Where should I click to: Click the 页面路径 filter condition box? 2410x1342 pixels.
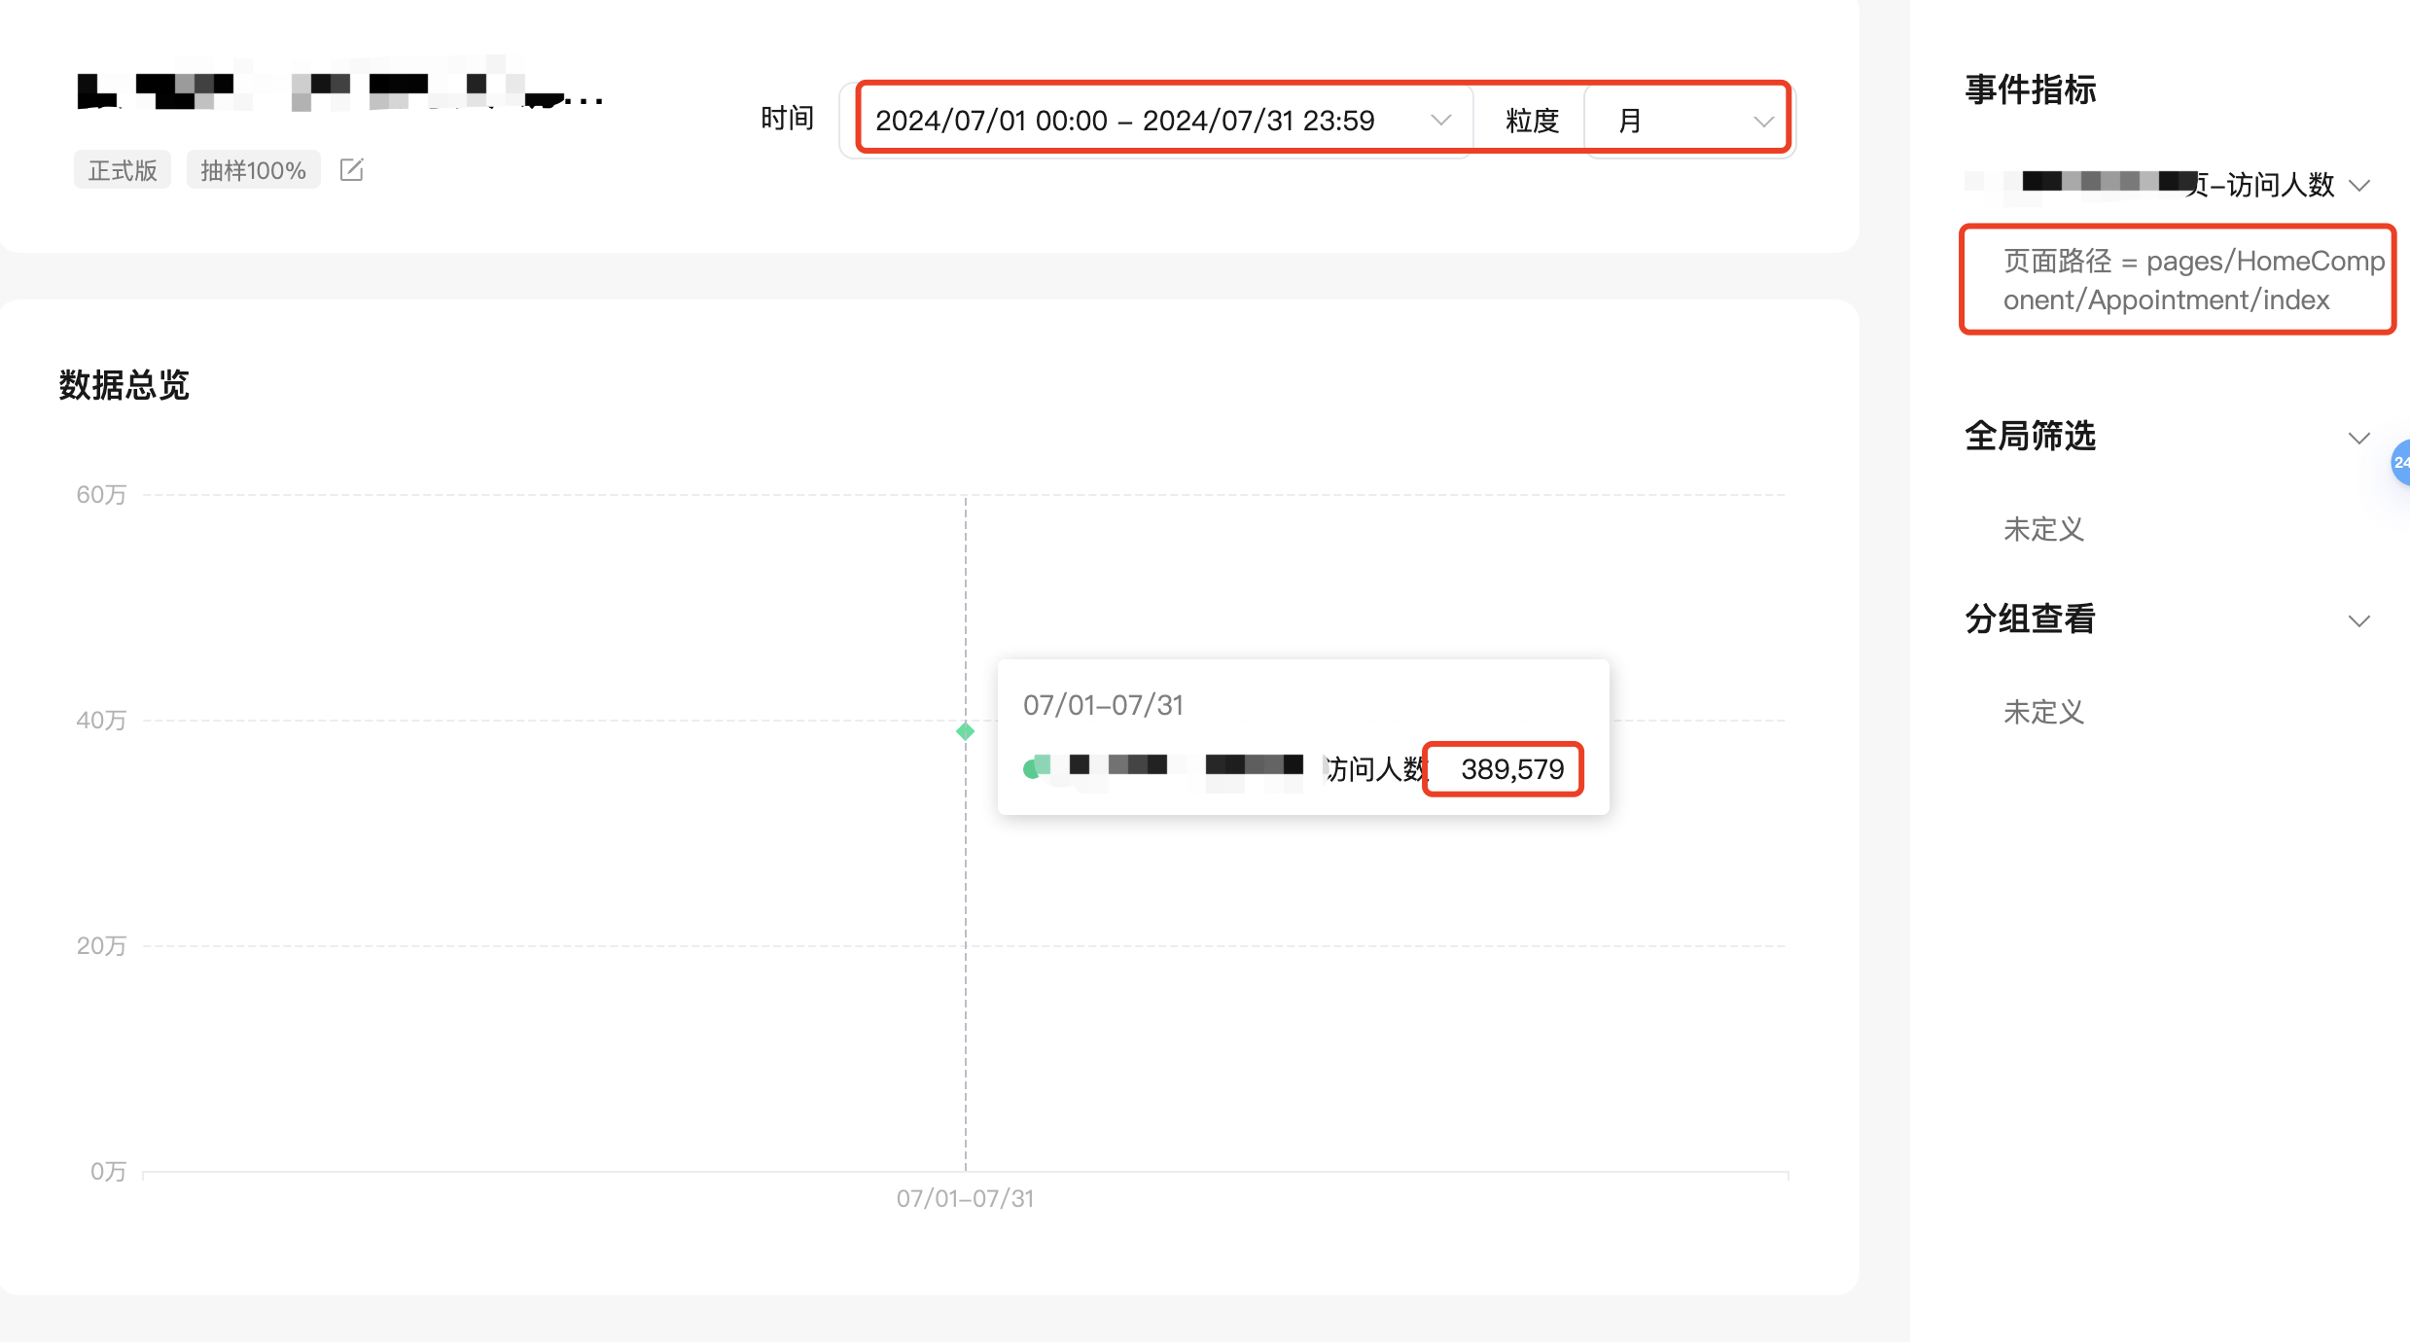pyautogui.click(x=2177, y=280)
